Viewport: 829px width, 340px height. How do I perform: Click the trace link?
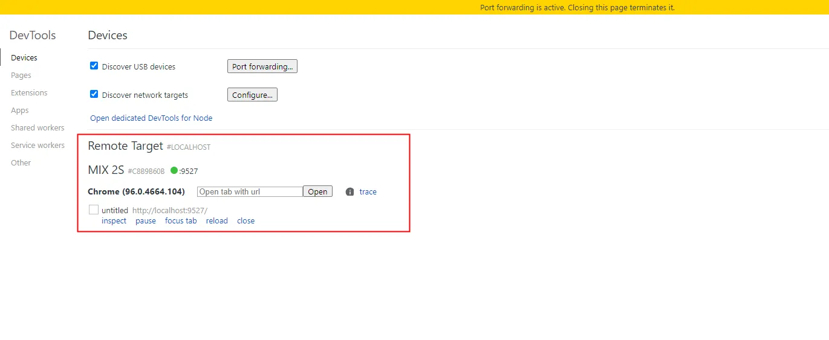click(368, 192)
